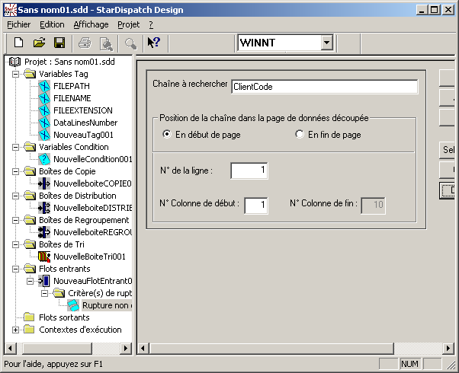Click the context help arrow icon
Image resolution: width=459 pixels, height=373 pixels.
pyautogui.click(x=153, y=43)
